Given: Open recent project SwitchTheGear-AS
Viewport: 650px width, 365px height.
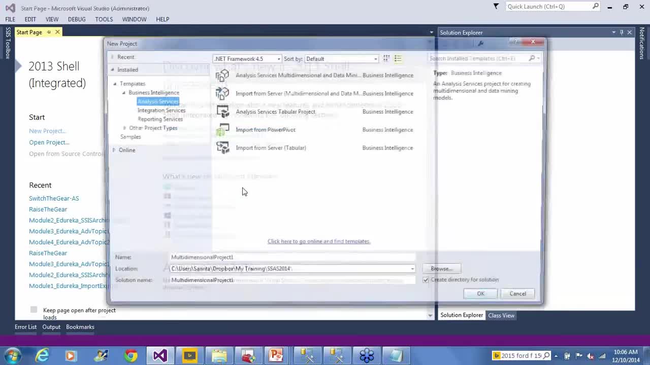Looking at the screenshot, I should (54, 198).
